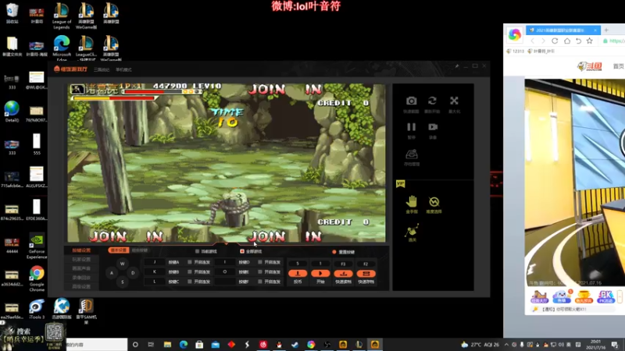Image resolution: width=625 pixels, height=351 pixels.
Task: Select the current game radio option
Action: (x=198, y=251)
